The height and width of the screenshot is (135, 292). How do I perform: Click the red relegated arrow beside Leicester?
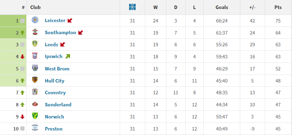point(70,20)
